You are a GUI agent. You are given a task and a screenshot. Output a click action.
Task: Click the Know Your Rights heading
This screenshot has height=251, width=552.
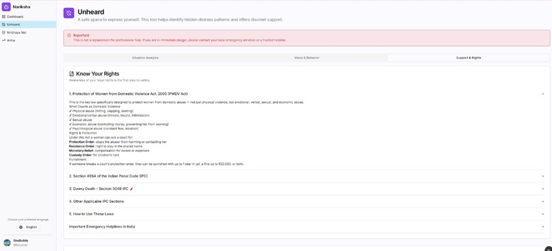97,73
